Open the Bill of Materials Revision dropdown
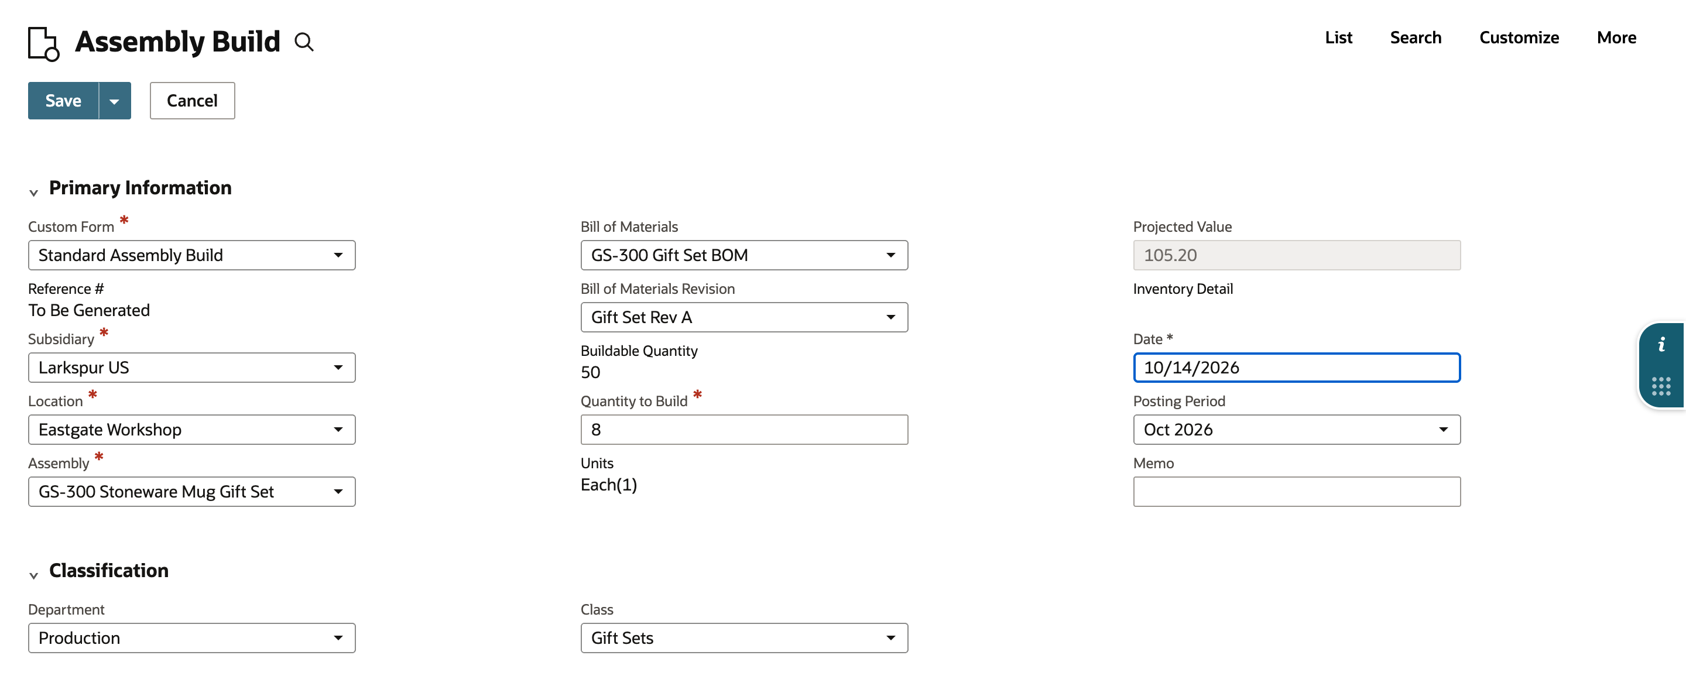Viewport: 1686px width, 686px height. click(x=744, y=317)
